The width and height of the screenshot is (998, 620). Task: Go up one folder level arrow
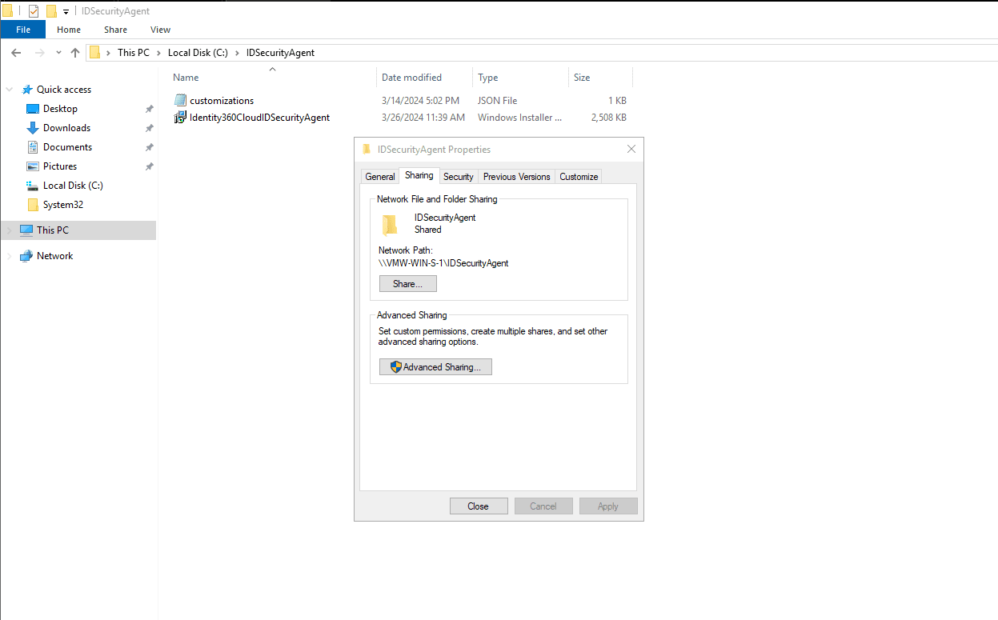75,53
